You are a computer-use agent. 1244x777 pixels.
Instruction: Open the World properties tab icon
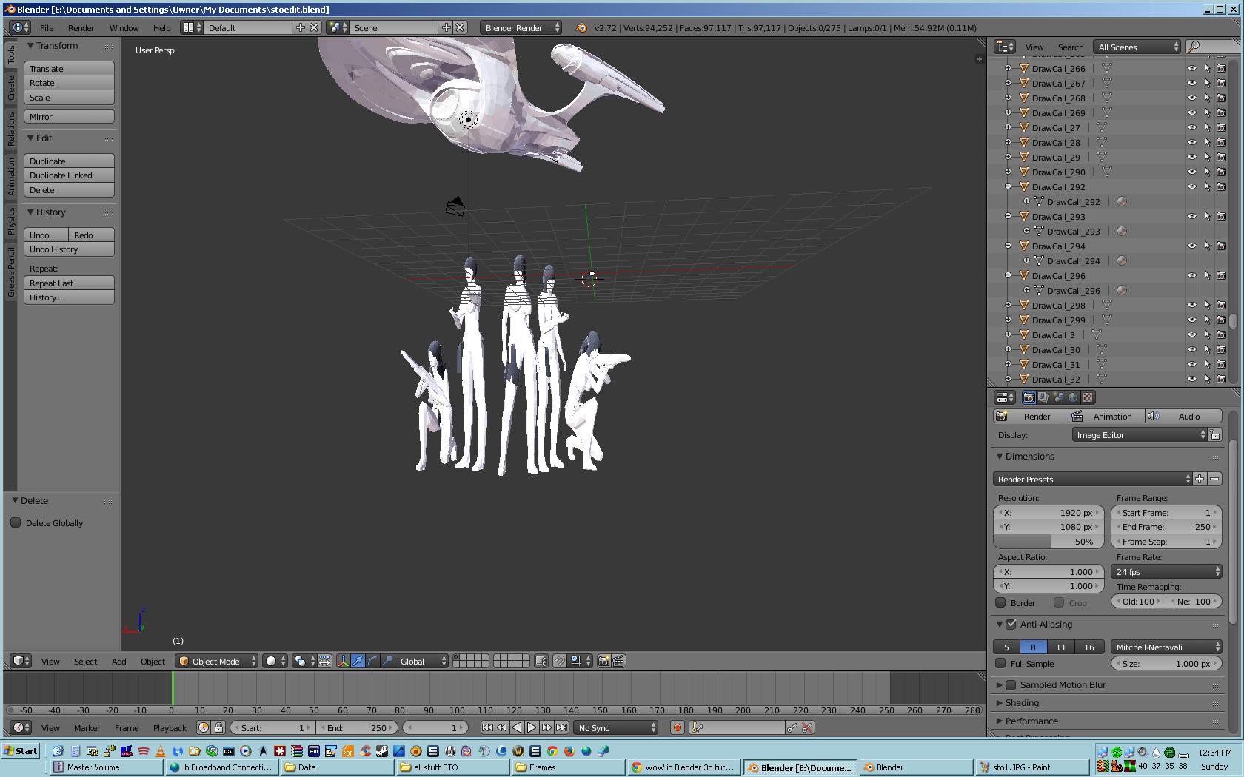[x=1073, y=397]
